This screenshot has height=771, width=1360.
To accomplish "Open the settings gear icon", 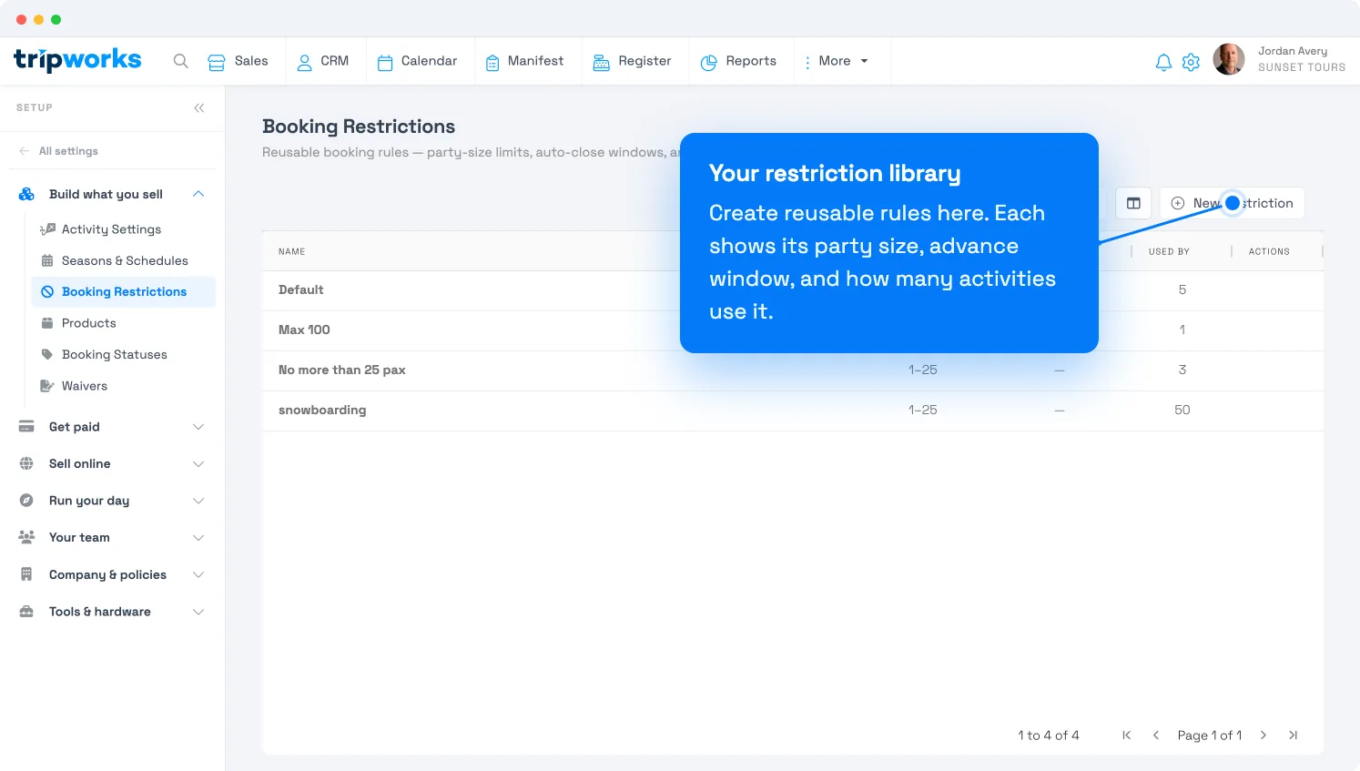I will (1191, 62).
